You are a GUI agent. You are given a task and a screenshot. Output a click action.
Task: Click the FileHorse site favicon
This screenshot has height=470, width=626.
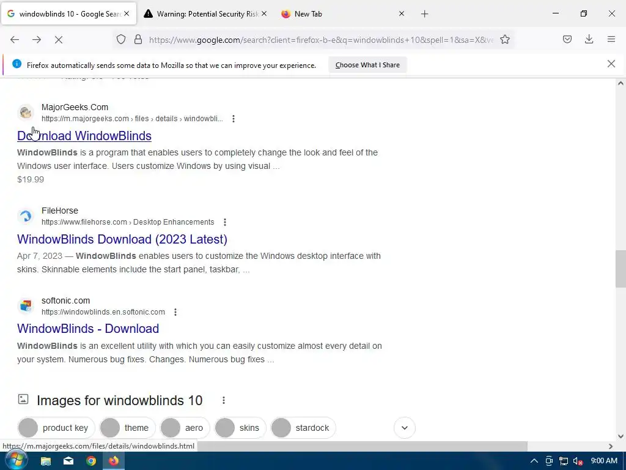coord(26,216)
